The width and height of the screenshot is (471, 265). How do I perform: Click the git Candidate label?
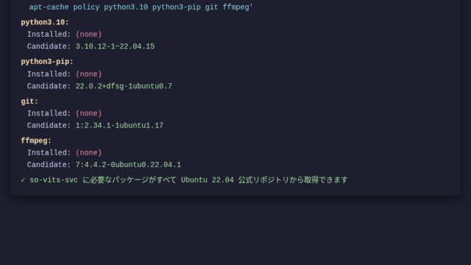[x=49, y=125]
